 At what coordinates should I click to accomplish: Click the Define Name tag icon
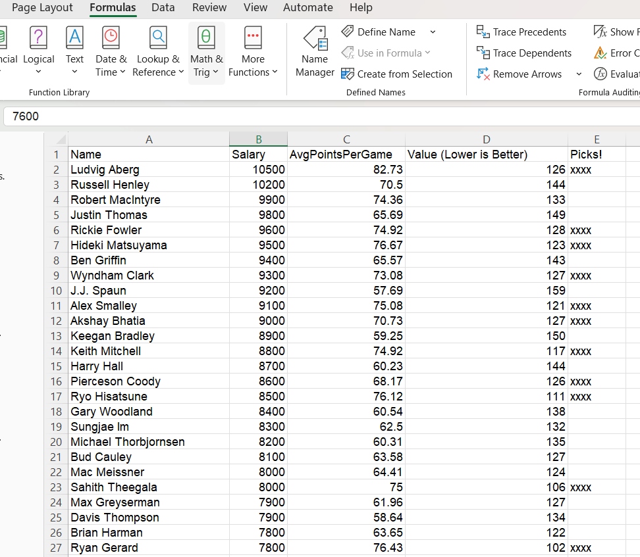(348, 32)
